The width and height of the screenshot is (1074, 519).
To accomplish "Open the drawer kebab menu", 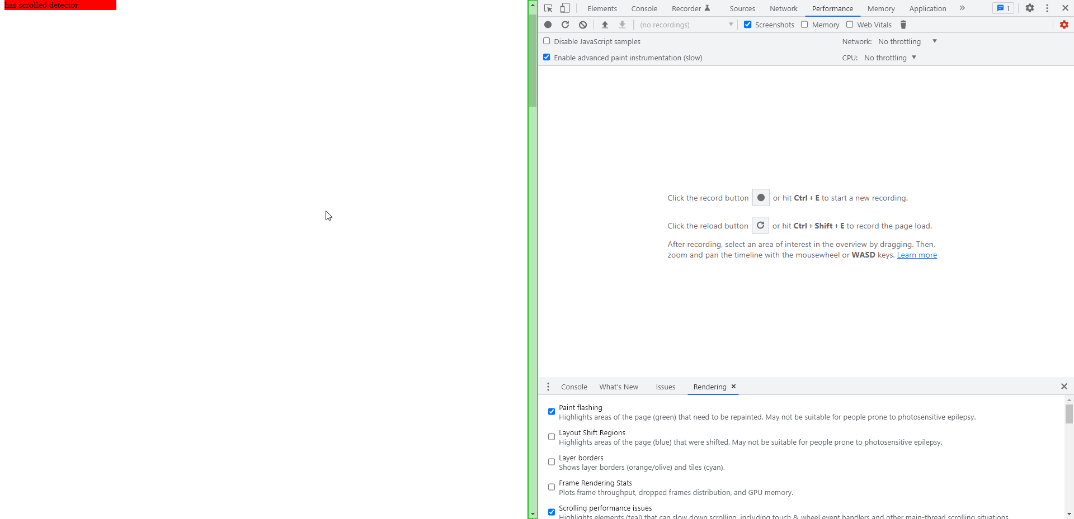I will pos(548,387).
